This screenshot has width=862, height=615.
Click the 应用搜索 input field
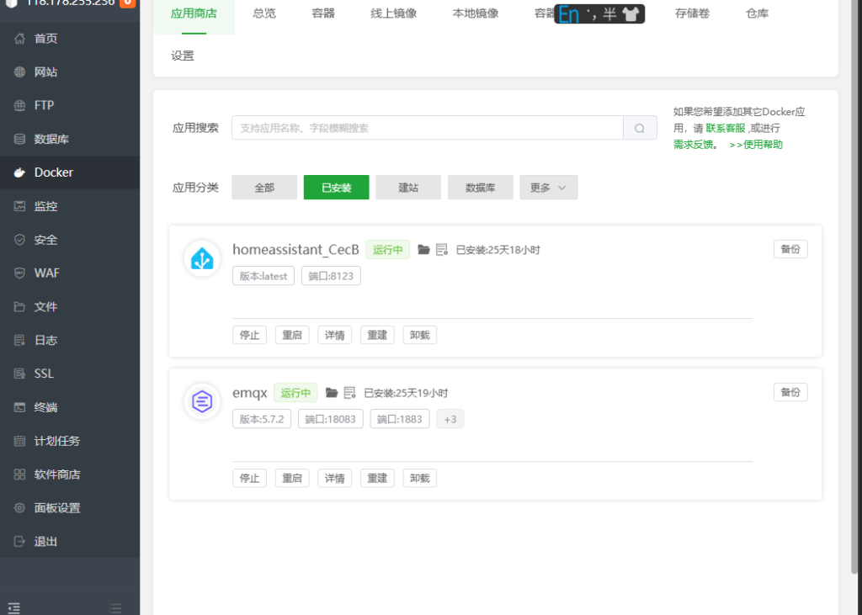(428, 128)
